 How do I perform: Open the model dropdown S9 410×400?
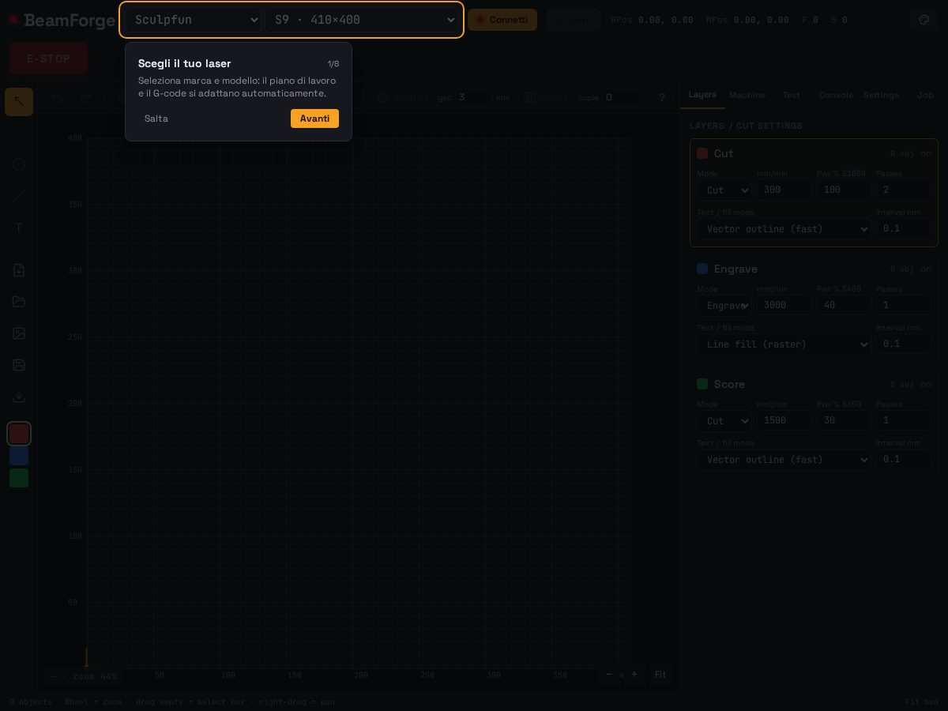(361, 20)
